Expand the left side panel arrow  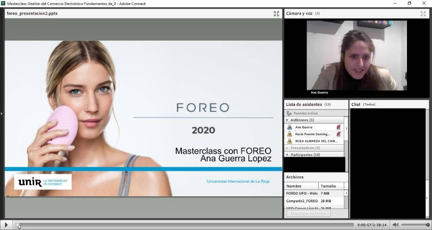point(2,113)
